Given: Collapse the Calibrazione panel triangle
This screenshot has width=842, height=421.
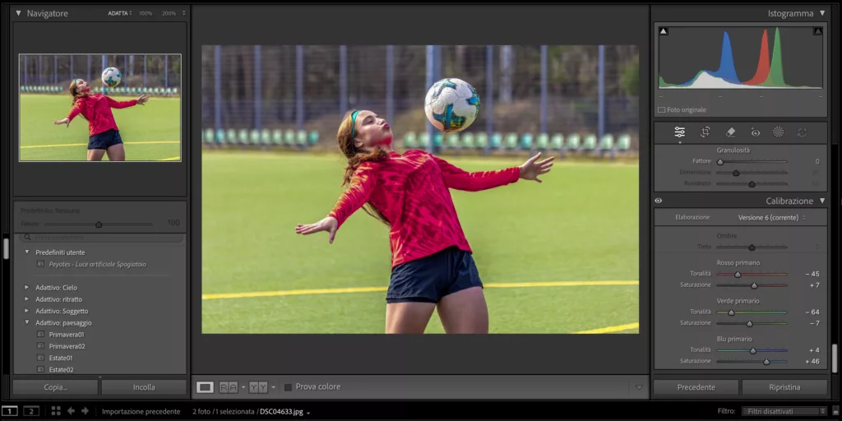Looking at the screenshot, I should tap(822, 201).
